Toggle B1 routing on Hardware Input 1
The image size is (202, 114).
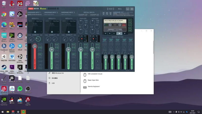click(40, 54)
